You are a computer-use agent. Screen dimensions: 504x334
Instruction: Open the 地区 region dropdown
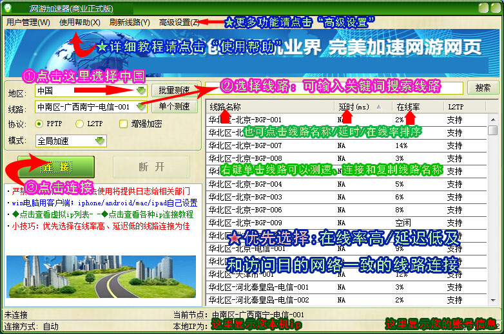[141, 91]
